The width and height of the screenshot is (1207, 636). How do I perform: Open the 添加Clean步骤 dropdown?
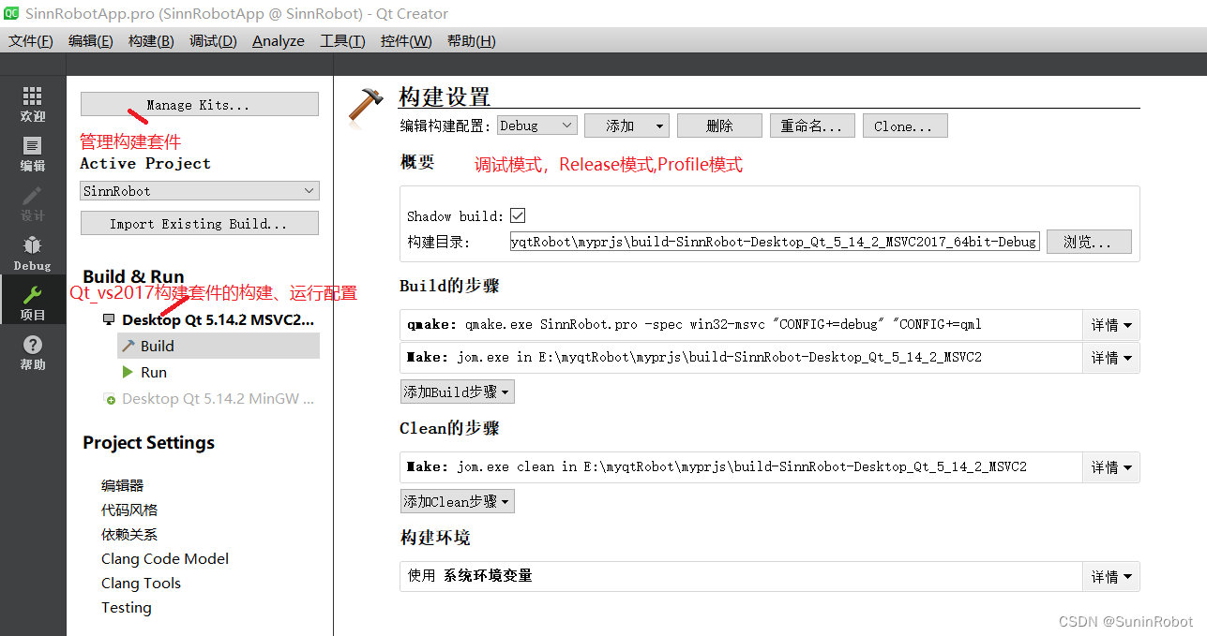(458, 501)
